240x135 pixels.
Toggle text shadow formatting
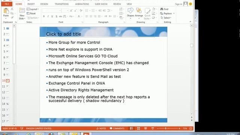click(x=57, y=16)
